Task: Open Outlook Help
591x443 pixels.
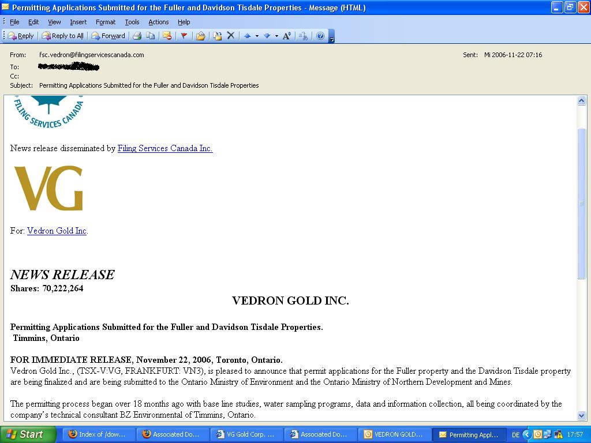Action: click(320, 35)
